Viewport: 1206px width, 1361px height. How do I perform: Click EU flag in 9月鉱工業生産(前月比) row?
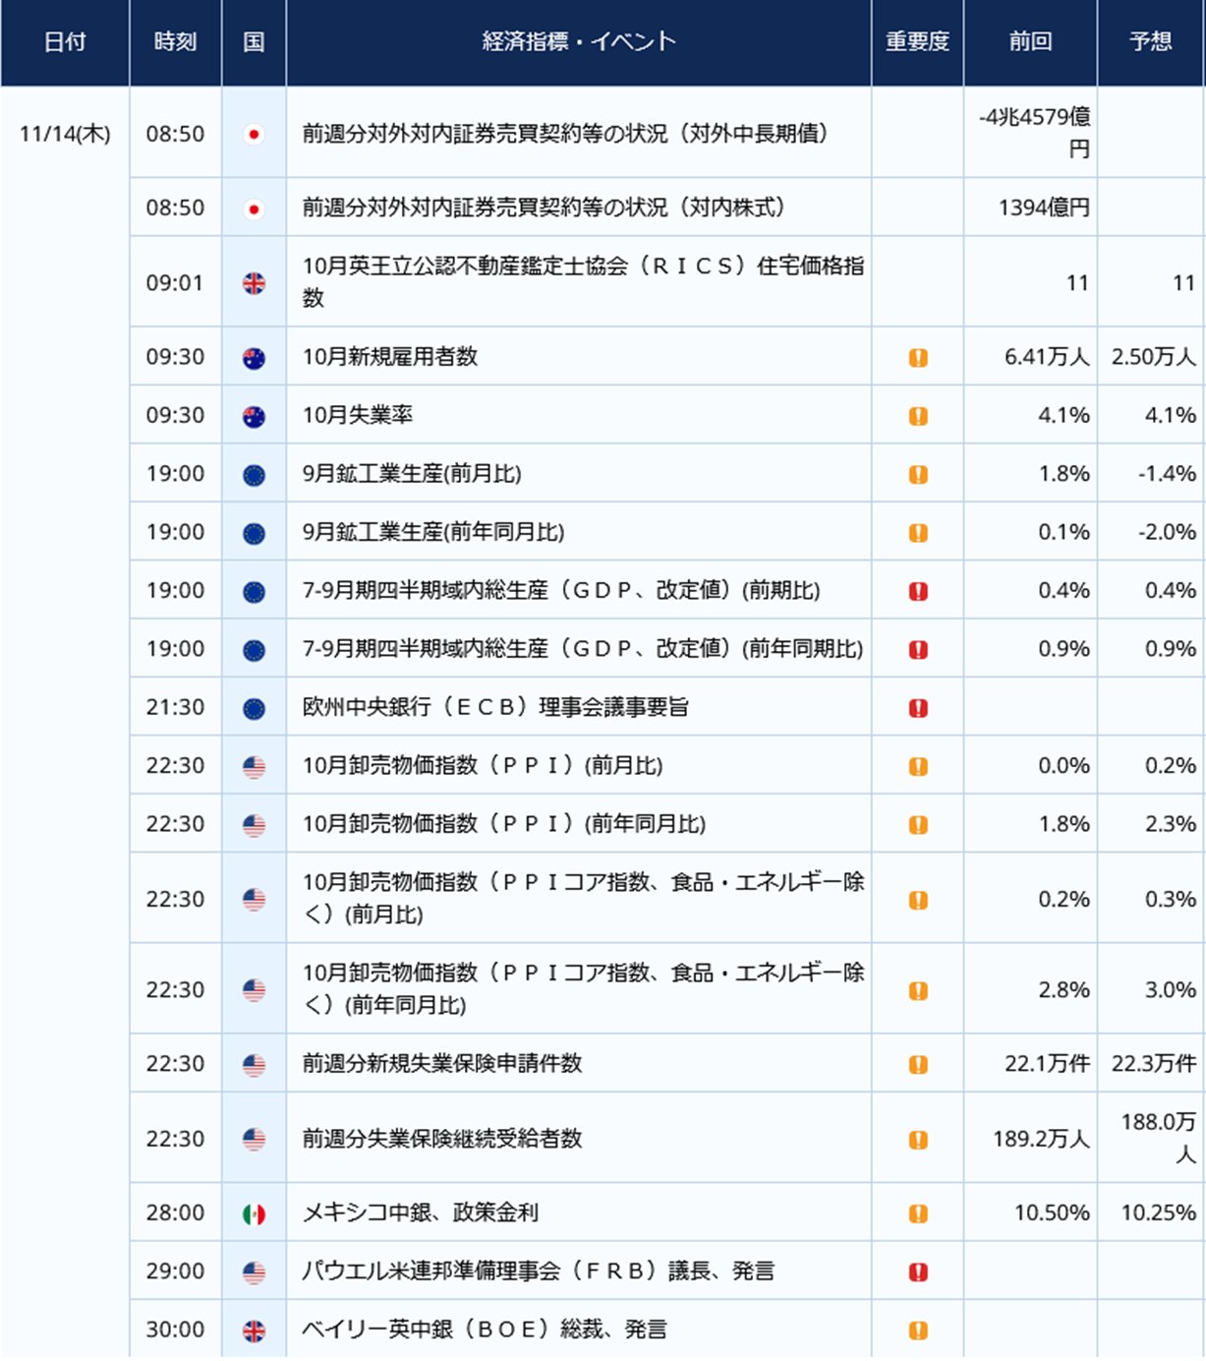(x=254, y=475)
